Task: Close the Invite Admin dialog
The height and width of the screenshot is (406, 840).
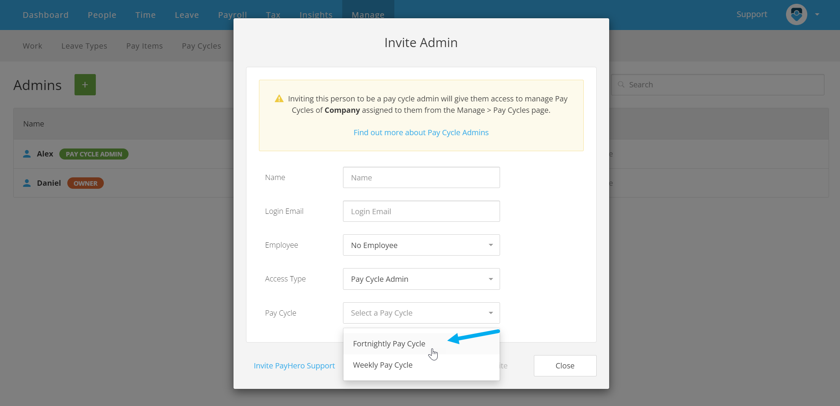Action: click(565, 366)
